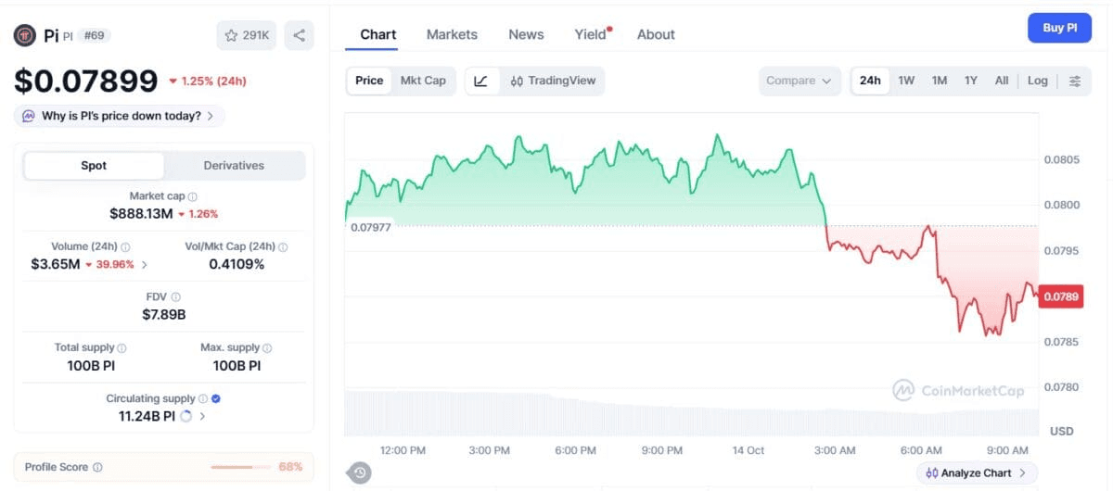1113x491 pixels.
Task: Click the line chart type icon
Action: 480,81
